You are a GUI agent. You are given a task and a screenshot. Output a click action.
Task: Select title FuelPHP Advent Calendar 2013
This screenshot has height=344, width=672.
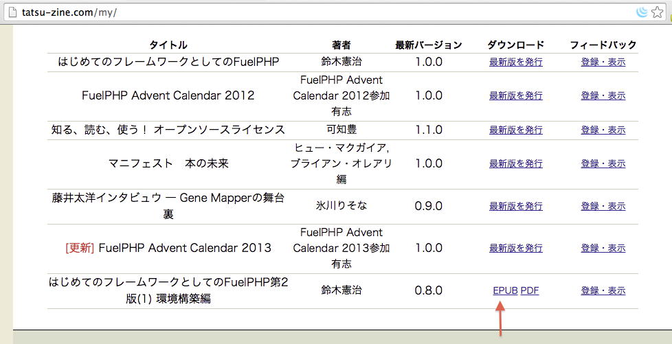pyautogui.click(x=185, y=248)
